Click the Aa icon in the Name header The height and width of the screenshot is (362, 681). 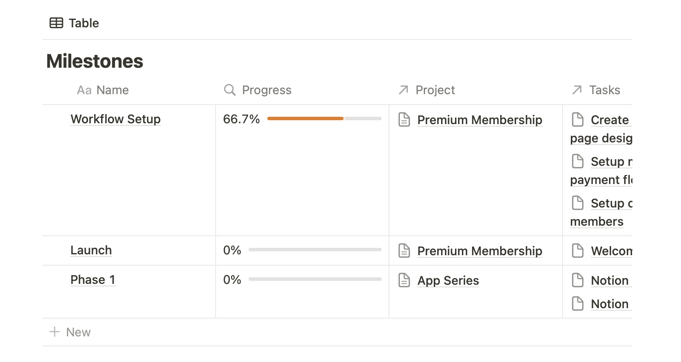point(84,90)
